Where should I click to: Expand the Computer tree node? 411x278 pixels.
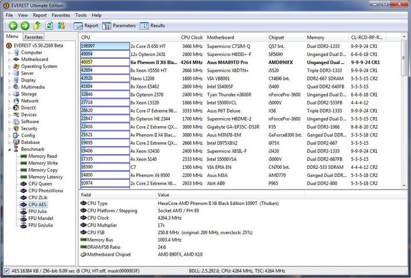(10, 53)
